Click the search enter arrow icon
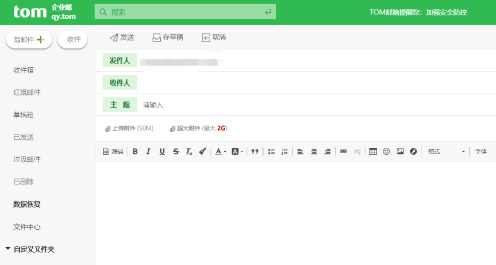Screen dimensions: 496x265 (x=268, y=12)
